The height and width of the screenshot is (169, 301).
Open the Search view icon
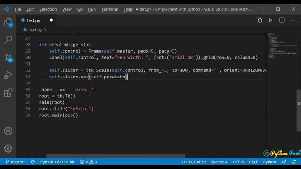click(8, 39)
